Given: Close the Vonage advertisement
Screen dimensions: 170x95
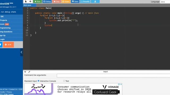Looking at the screenshot, I should click(121, 84).
